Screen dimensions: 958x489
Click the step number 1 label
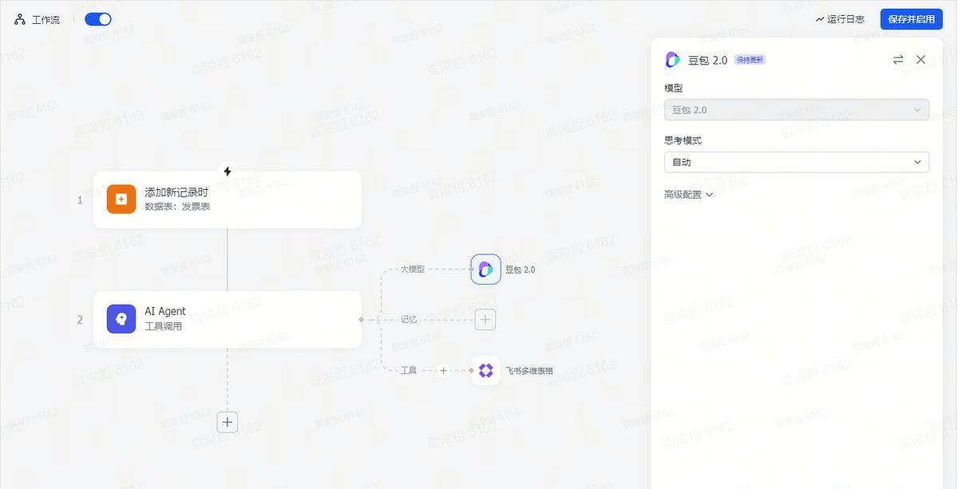click(80, 200)
